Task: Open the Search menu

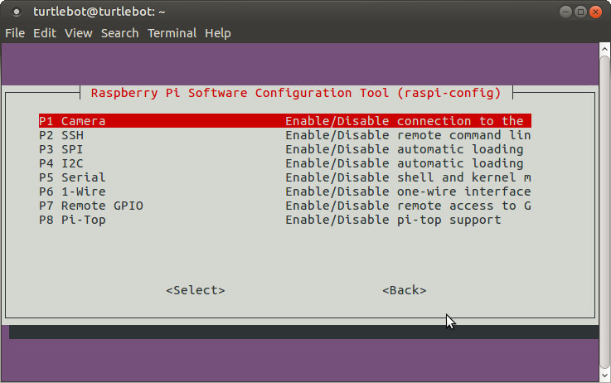Action: (x=119, y=33)
